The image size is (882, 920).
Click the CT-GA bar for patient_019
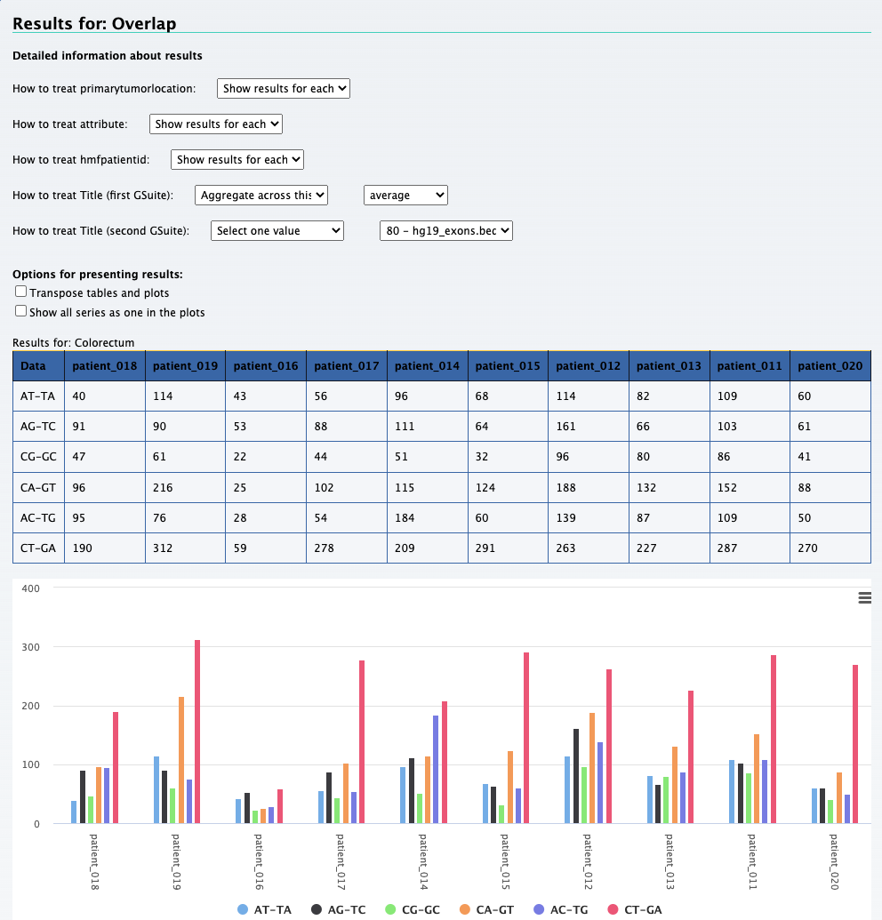[197, 731]
